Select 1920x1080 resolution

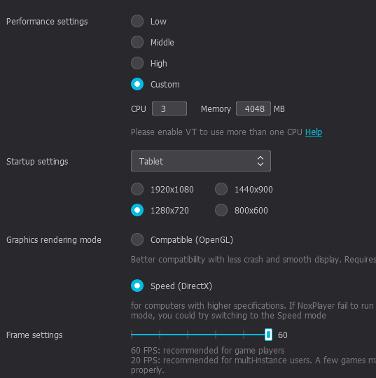(x=137, y=189)
